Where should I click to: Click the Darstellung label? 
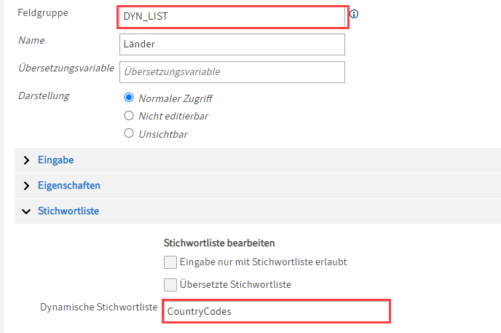[x=43, y=95]
